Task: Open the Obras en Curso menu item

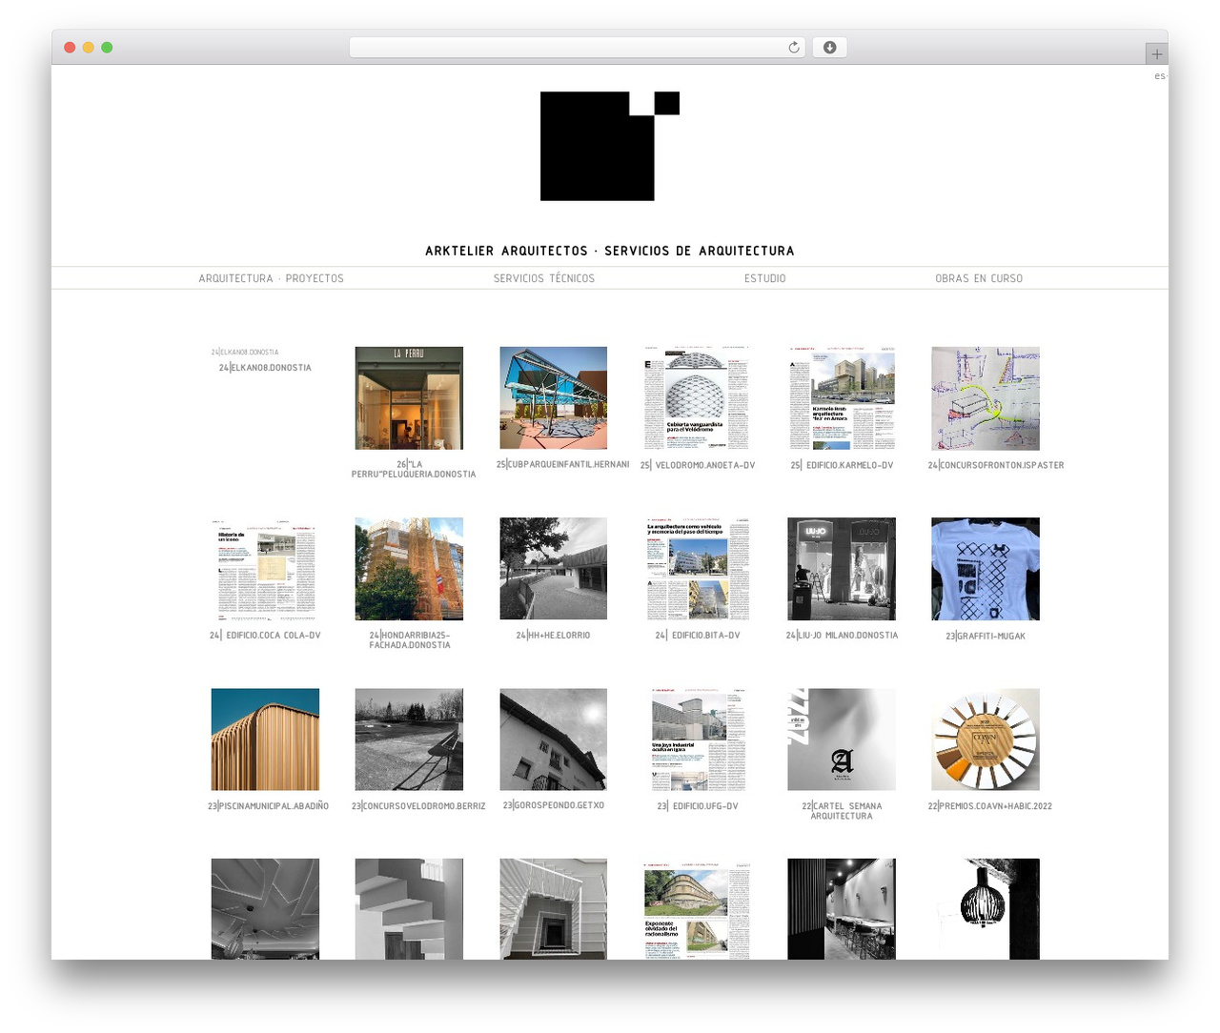Action: [979, 278]
